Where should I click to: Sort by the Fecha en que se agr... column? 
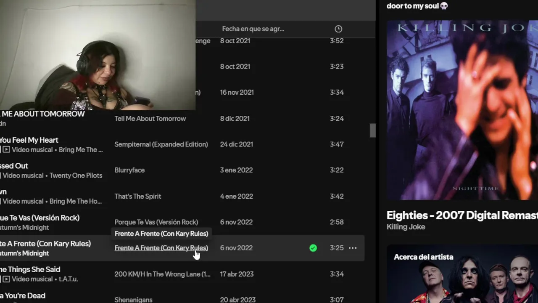(x=253, y=29)
